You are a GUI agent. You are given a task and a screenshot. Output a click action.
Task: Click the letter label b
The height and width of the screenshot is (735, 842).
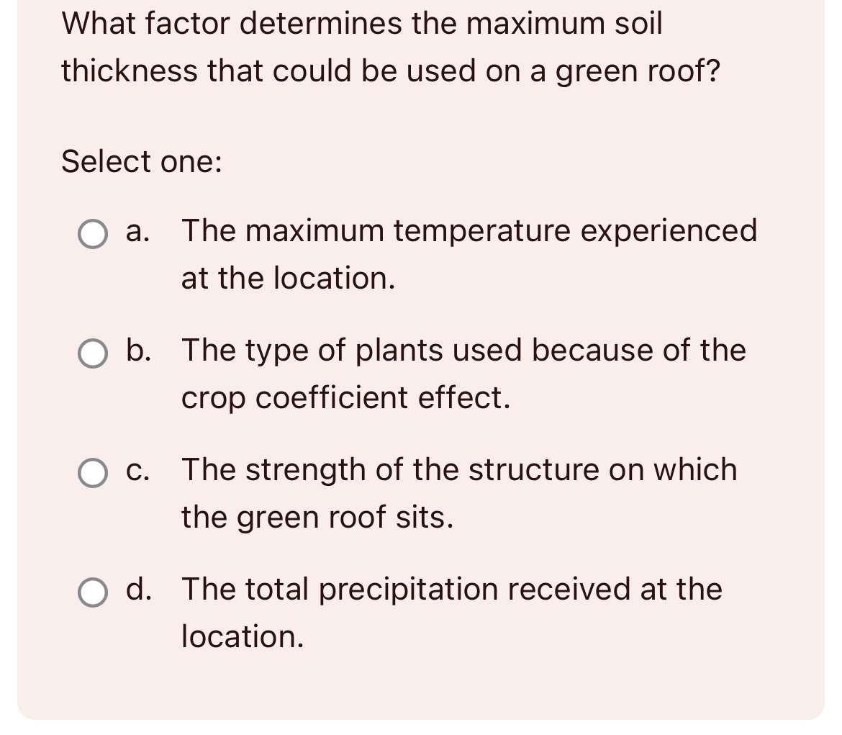[x=138, y=351]
